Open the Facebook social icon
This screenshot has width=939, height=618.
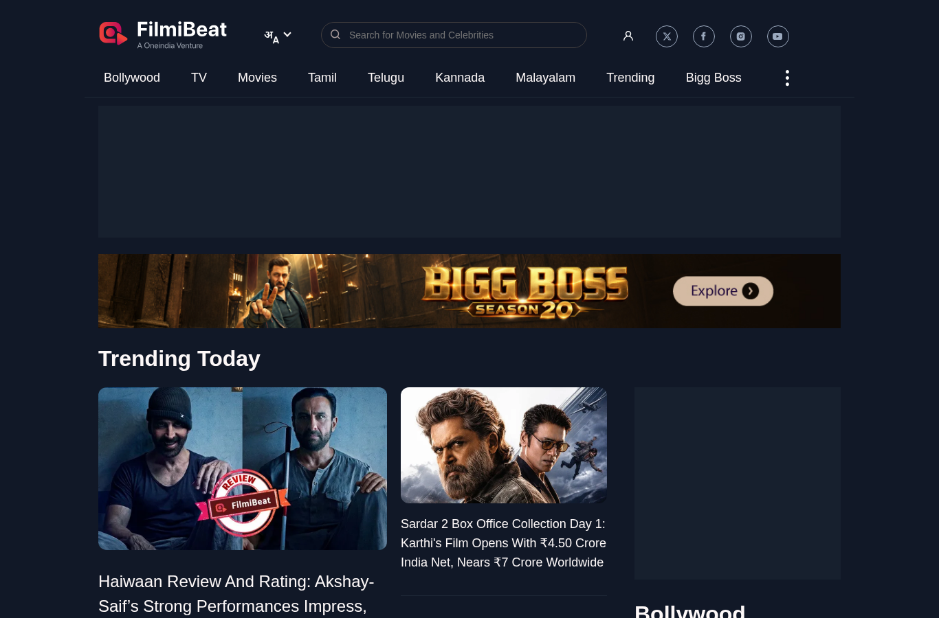(704, 36)
